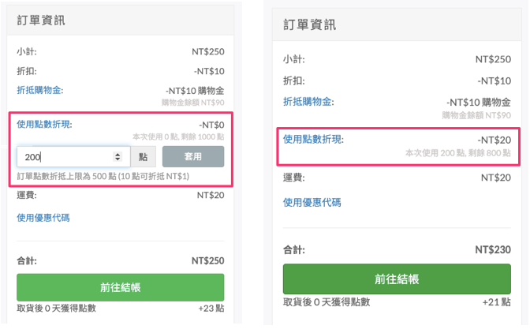The height and width of the screenshot is (333, 530).
Task: Increase points with the stepper up arrow
Action: pyautogui.click(x=118, y=154)
